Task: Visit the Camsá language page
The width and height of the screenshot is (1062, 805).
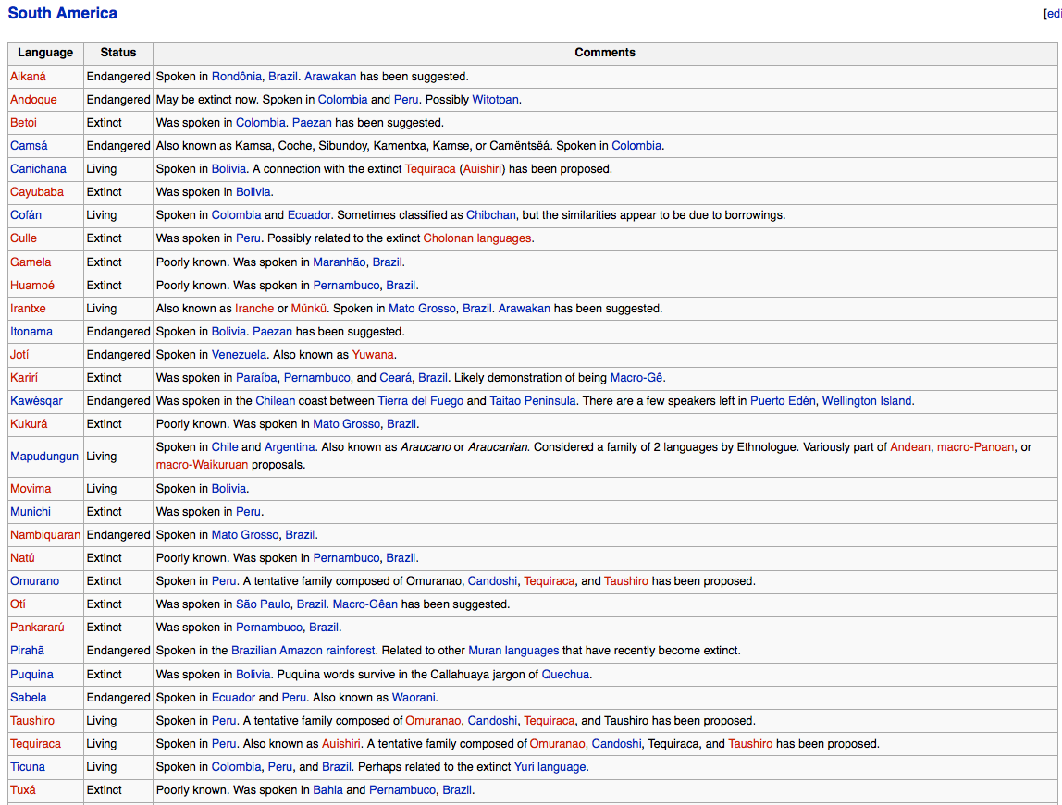Action: click(29, 145)
